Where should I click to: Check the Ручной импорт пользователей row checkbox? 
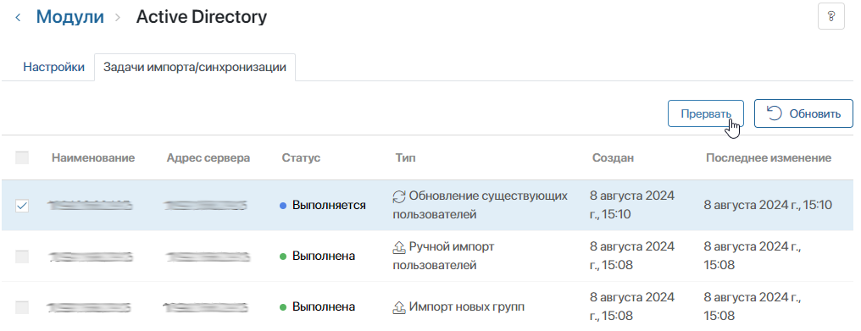[22, 257]
